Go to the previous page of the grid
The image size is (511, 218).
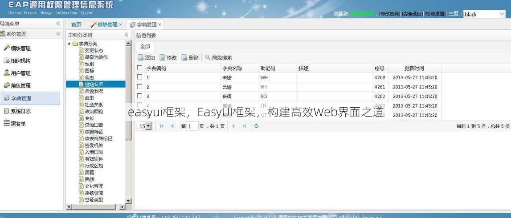pos(172,126)
